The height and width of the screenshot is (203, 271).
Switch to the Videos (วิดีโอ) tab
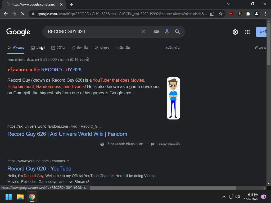click(x=58, y=48)
